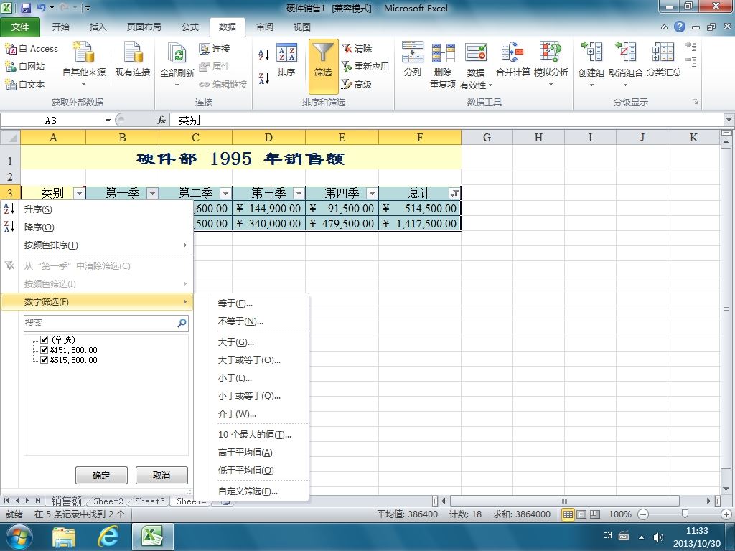Select the column G header

[x=487, y=137]
